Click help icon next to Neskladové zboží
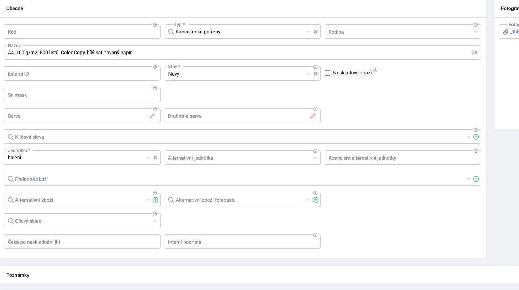 [x=375, y=70]
